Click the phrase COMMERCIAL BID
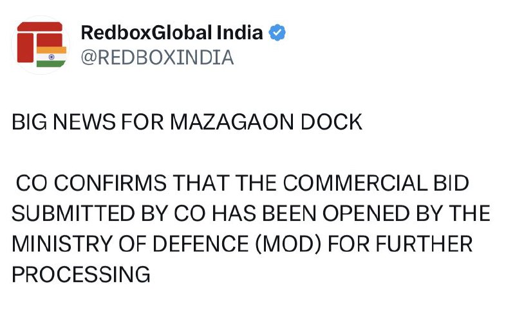Image resolution: width=515 pixels, height=317 pixels. click(x=376, y=183)
